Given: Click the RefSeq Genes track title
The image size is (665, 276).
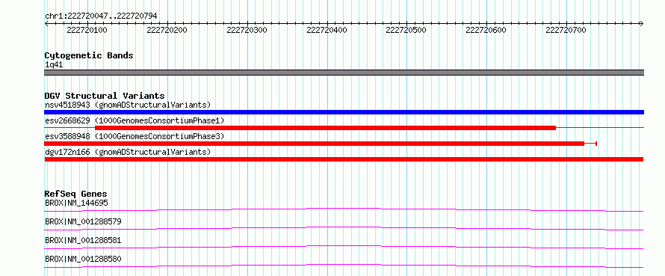Looking at the screenshot, I should tap(75, 194).
